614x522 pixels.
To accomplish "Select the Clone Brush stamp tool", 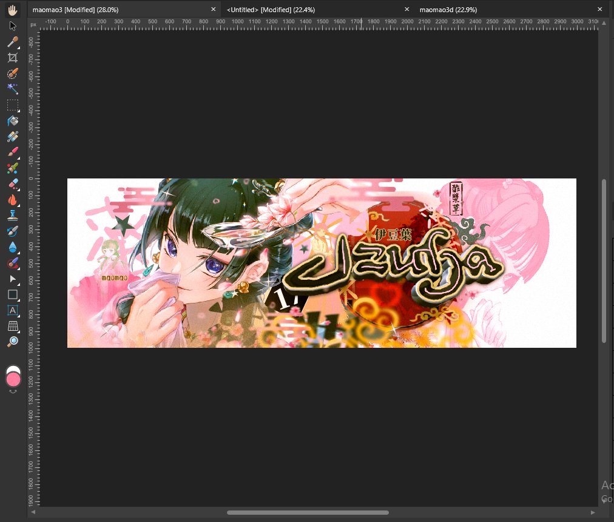I will click(13, 215).
